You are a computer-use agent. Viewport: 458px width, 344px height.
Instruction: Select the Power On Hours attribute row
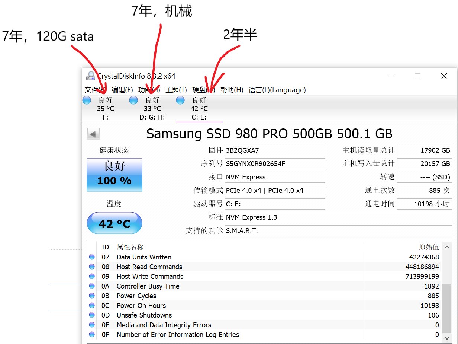point(264,306)
